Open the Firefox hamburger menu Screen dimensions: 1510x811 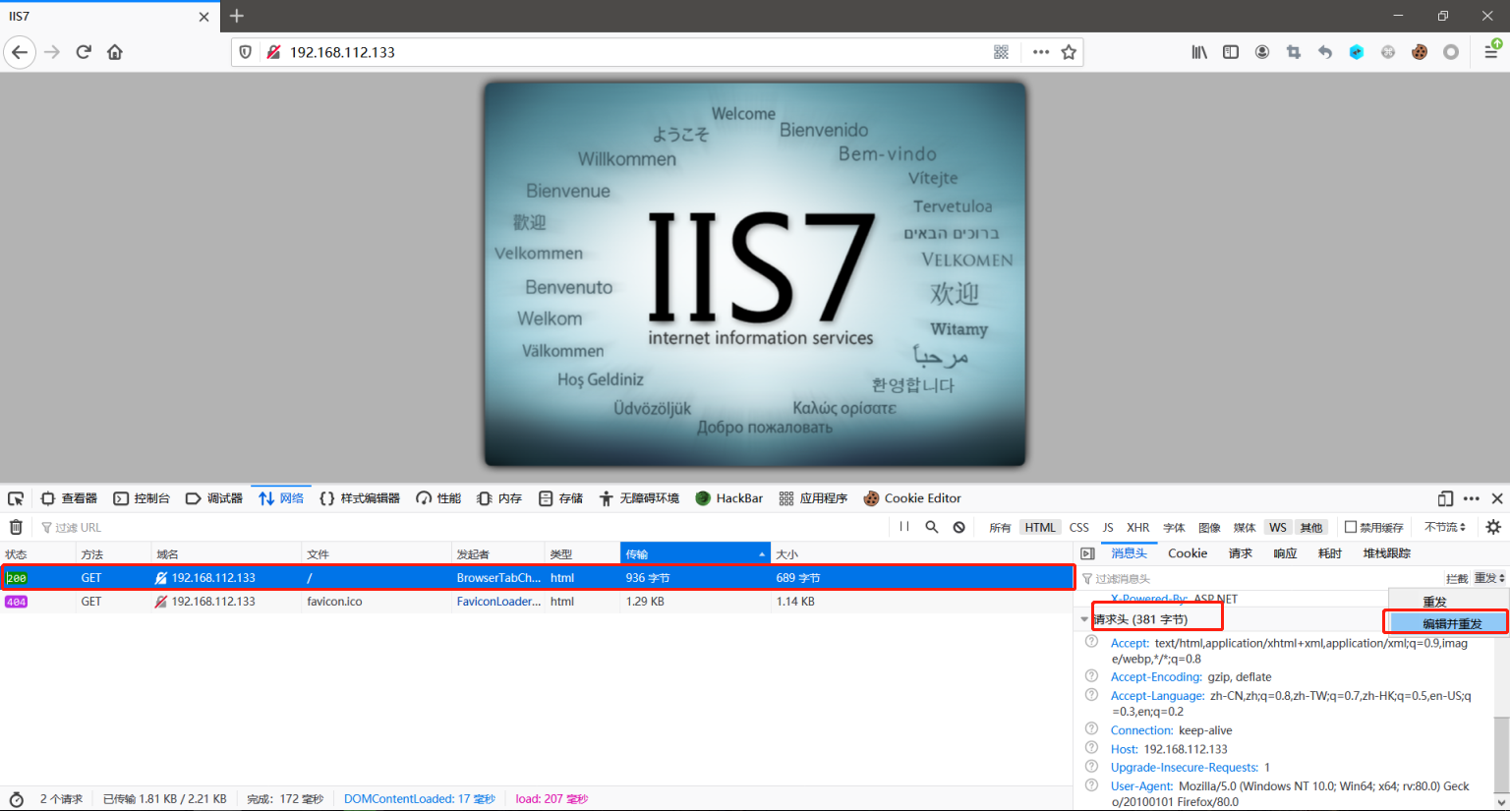[x=1491, y=52]
